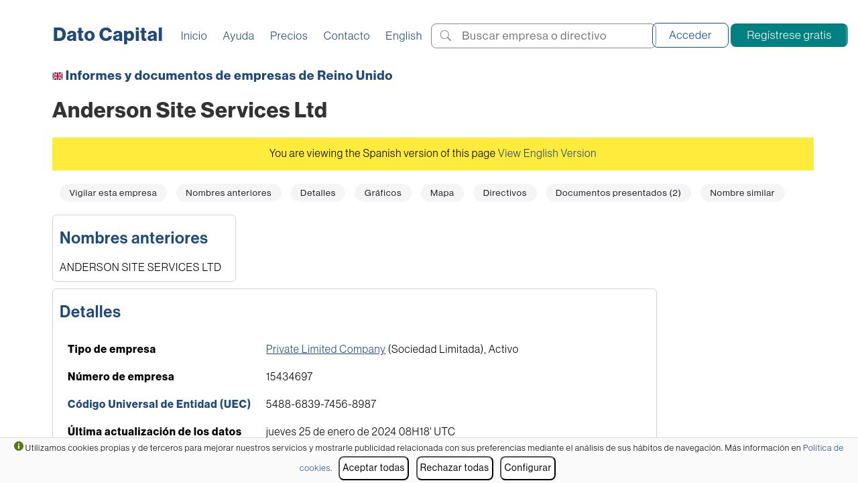Open the Nombre similar pill
858x483 pixels.
point(742,193)
